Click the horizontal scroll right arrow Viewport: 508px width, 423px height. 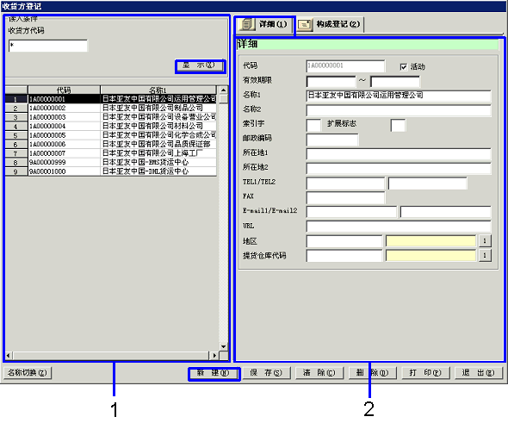214,356
